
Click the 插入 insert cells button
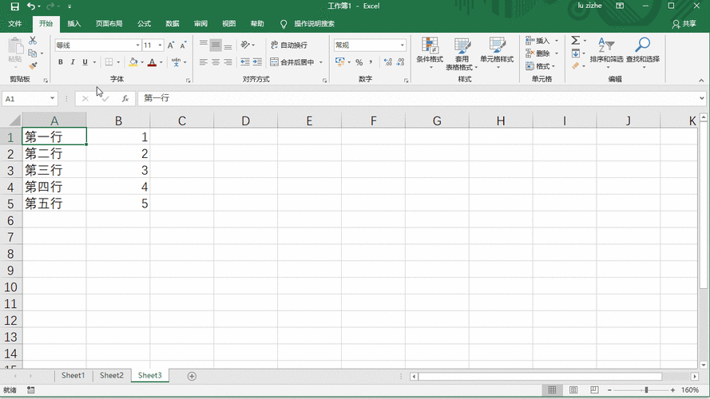tap(538, 41)
